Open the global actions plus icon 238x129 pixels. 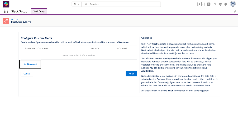(209, 4)
